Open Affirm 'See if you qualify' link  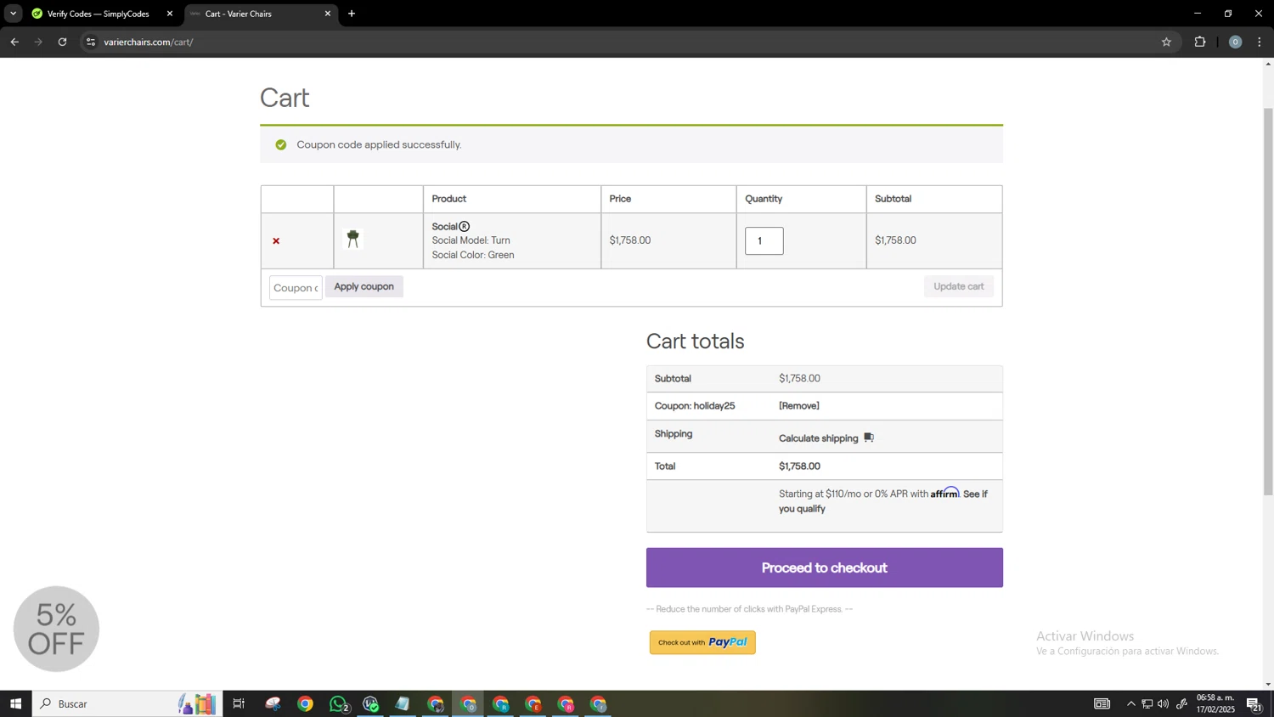point(883,501)
